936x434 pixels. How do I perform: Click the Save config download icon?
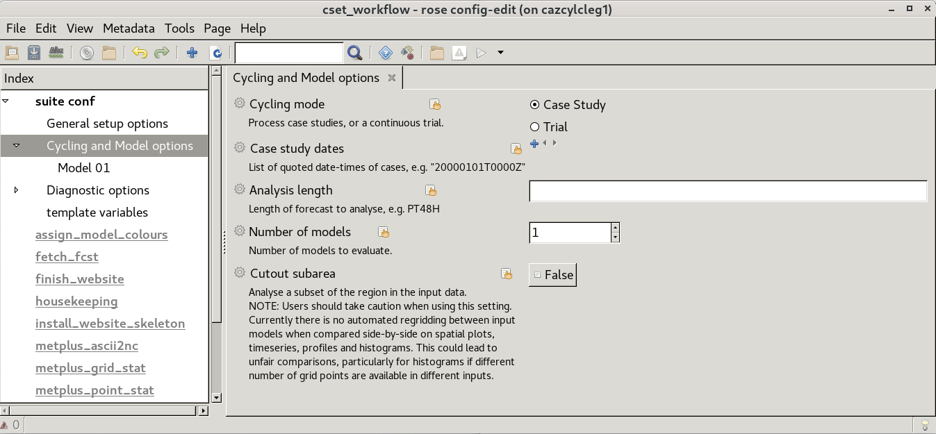pos(33,53)
